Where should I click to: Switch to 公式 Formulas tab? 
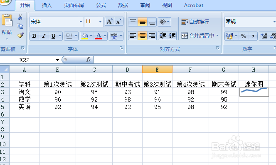101,5
